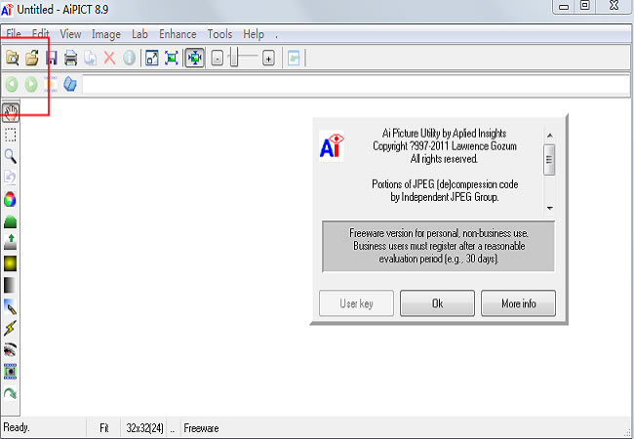Open the browse folder icon in toolbar
The width and height of the screenshot is (634, 439).
click(13, 59)
